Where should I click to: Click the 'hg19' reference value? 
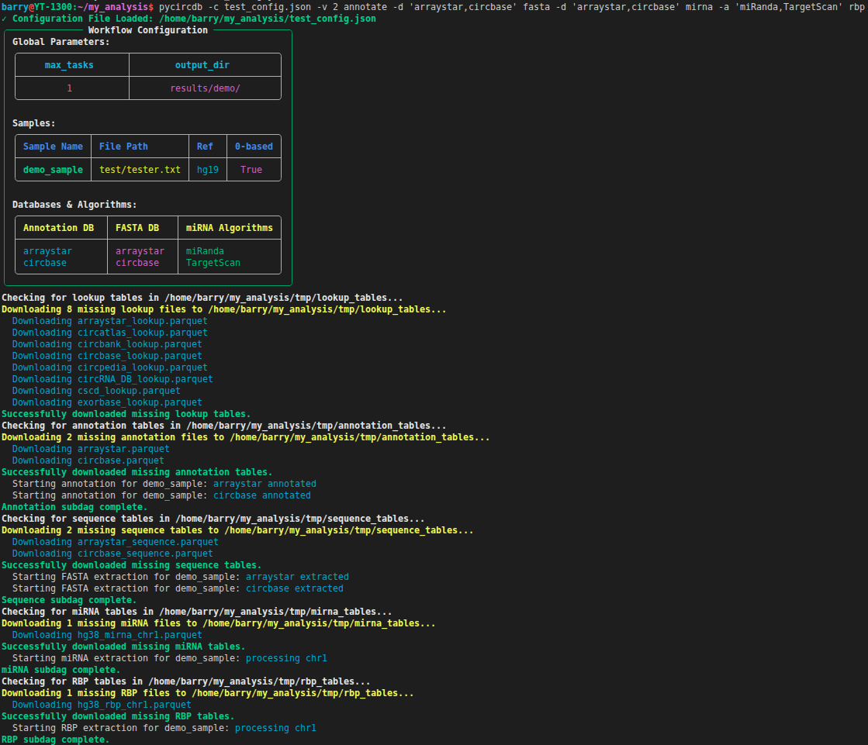pos(208,170)
